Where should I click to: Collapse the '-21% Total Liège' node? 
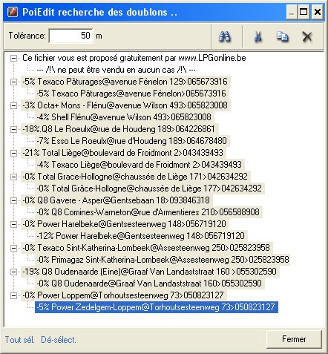pyautogui.click(x=13, y=153)
